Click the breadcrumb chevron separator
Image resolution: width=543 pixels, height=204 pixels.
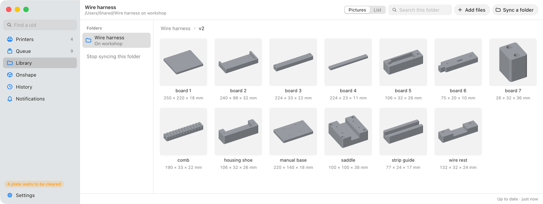pyautogui.click(x=195, y=28)
